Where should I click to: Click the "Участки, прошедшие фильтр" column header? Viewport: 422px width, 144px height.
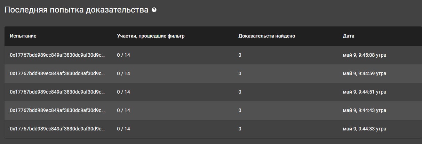click(x=151, y=36)
